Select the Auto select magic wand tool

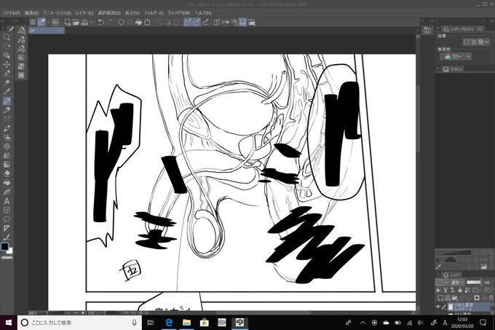click(x=7, y=82)
